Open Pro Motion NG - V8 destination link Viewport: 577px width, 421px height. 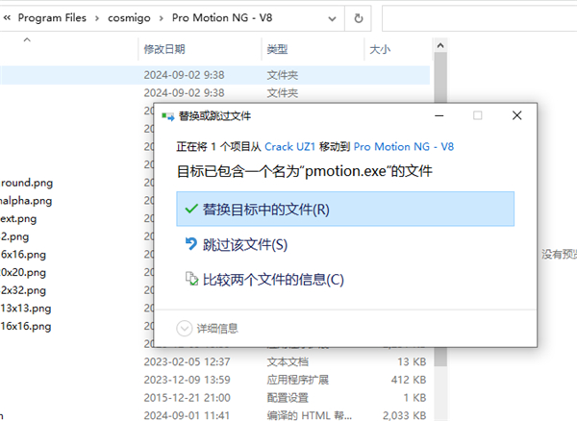(x=403, y=147)
